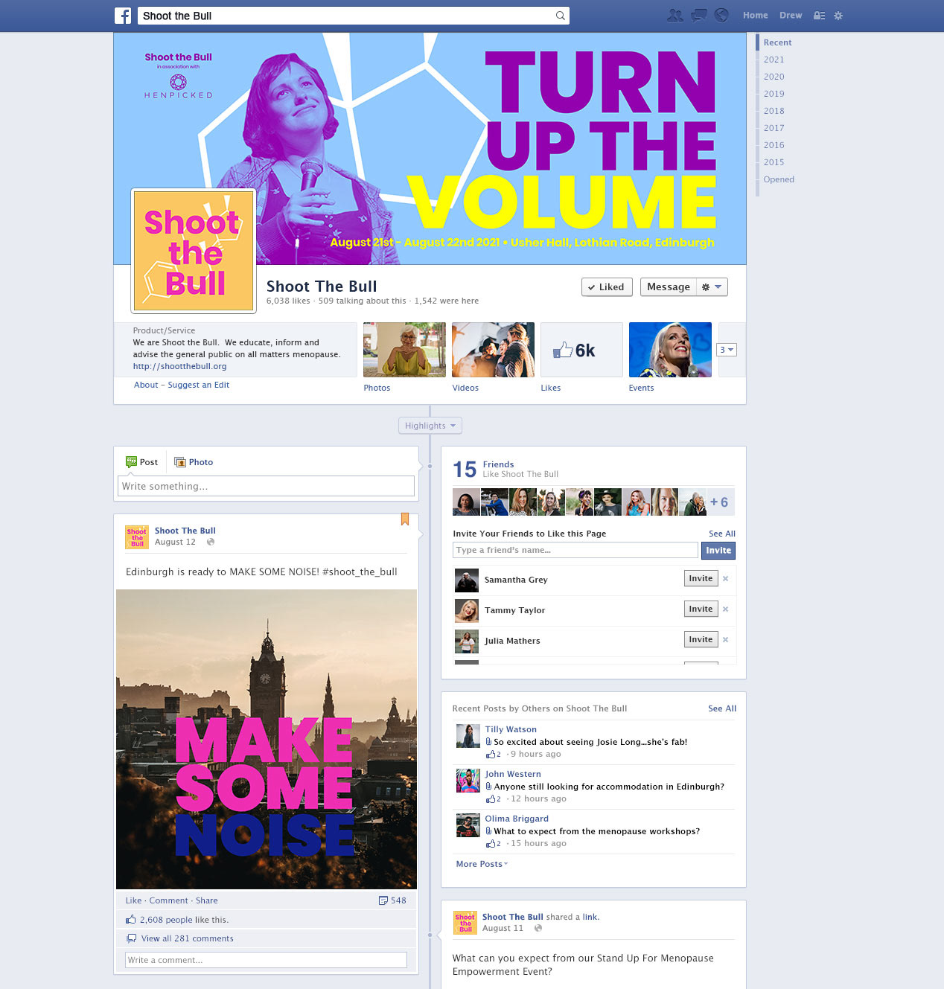Click the Message button
944x989 pixels.
click(x=669, y=287)
